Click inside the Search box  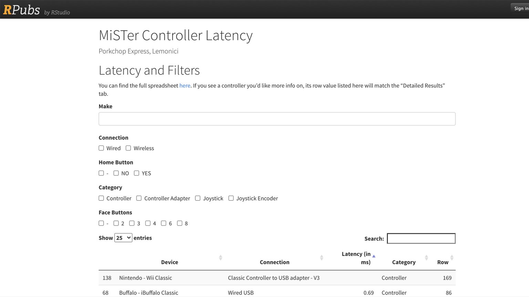click(421, 238)
